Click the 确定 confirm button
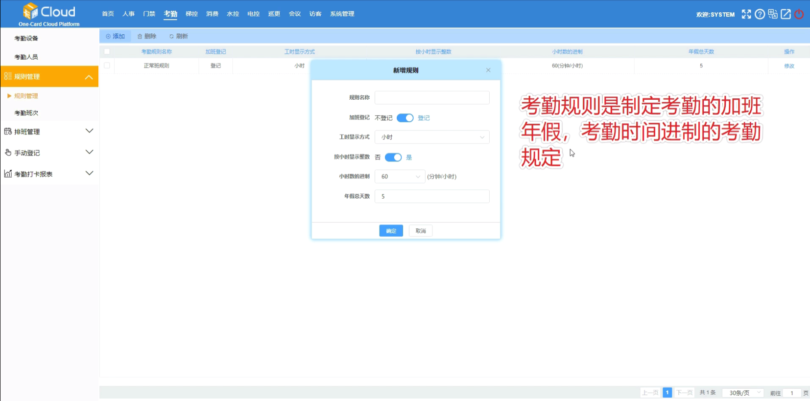810x401 pixels. tap(391, 231)
